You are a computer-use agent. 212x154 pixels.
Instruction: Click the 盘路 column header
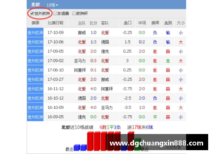tap(168, 23)
